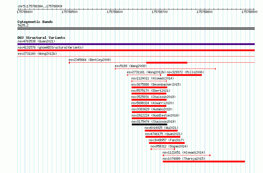Click the thin bar under nsv958312

163,149
